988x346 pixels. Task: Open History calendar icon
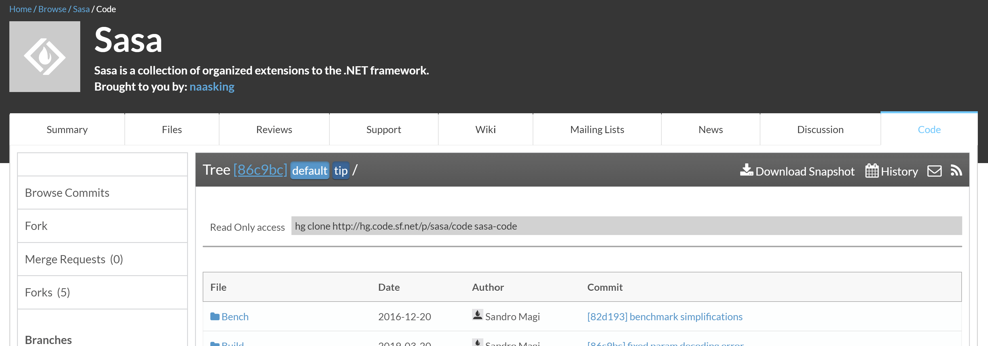871,170
